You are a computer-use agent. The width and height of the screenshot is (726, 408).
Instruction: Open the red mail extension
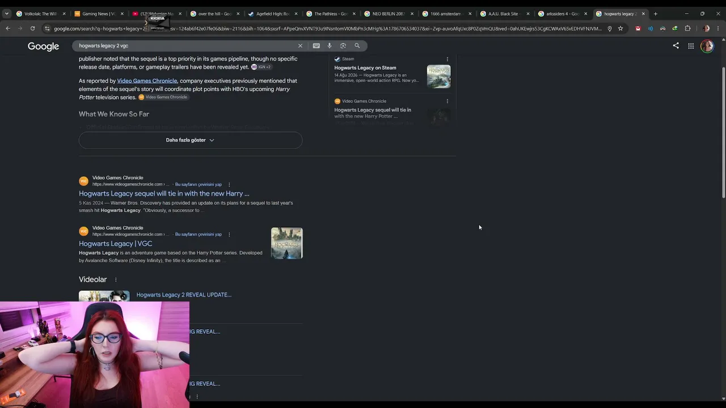638,28
